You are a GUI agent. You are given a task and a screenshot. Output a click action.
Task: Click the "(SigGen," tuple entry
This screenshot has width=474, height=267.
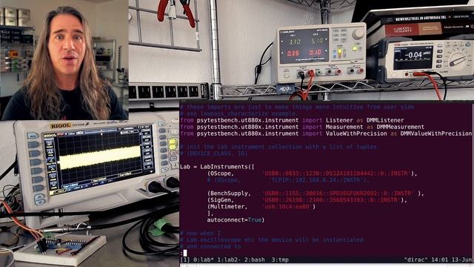[221, 200]
